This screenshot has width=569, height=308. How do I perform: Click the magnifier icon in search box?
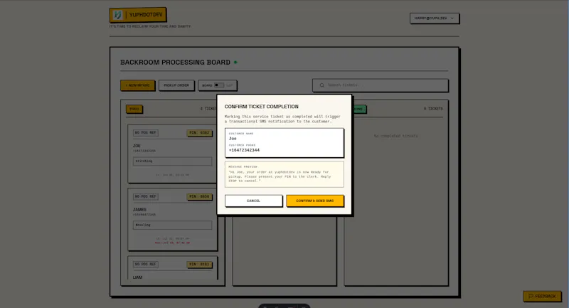321,85
